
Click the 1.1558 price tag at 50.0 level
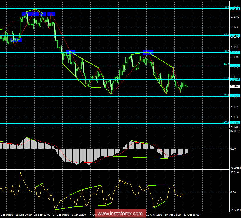[235, 66]
